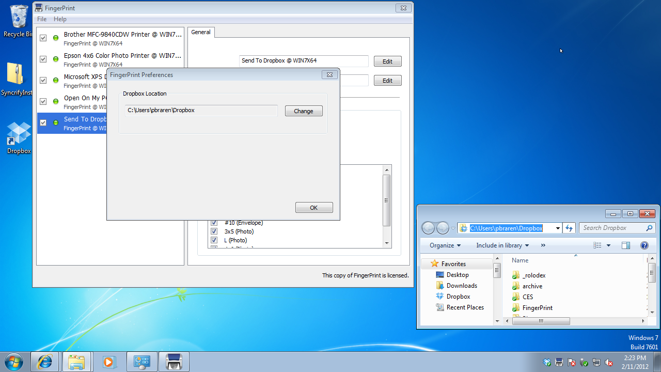
Task: Open Action Center flag tray icon
Action: (572, 362)
